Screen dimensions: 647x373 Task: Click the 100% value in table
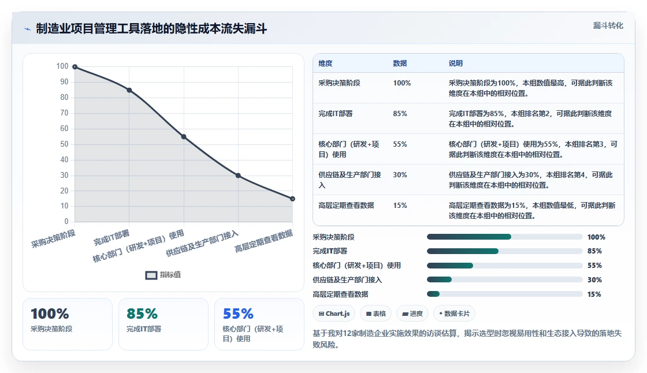coord(402,83)
